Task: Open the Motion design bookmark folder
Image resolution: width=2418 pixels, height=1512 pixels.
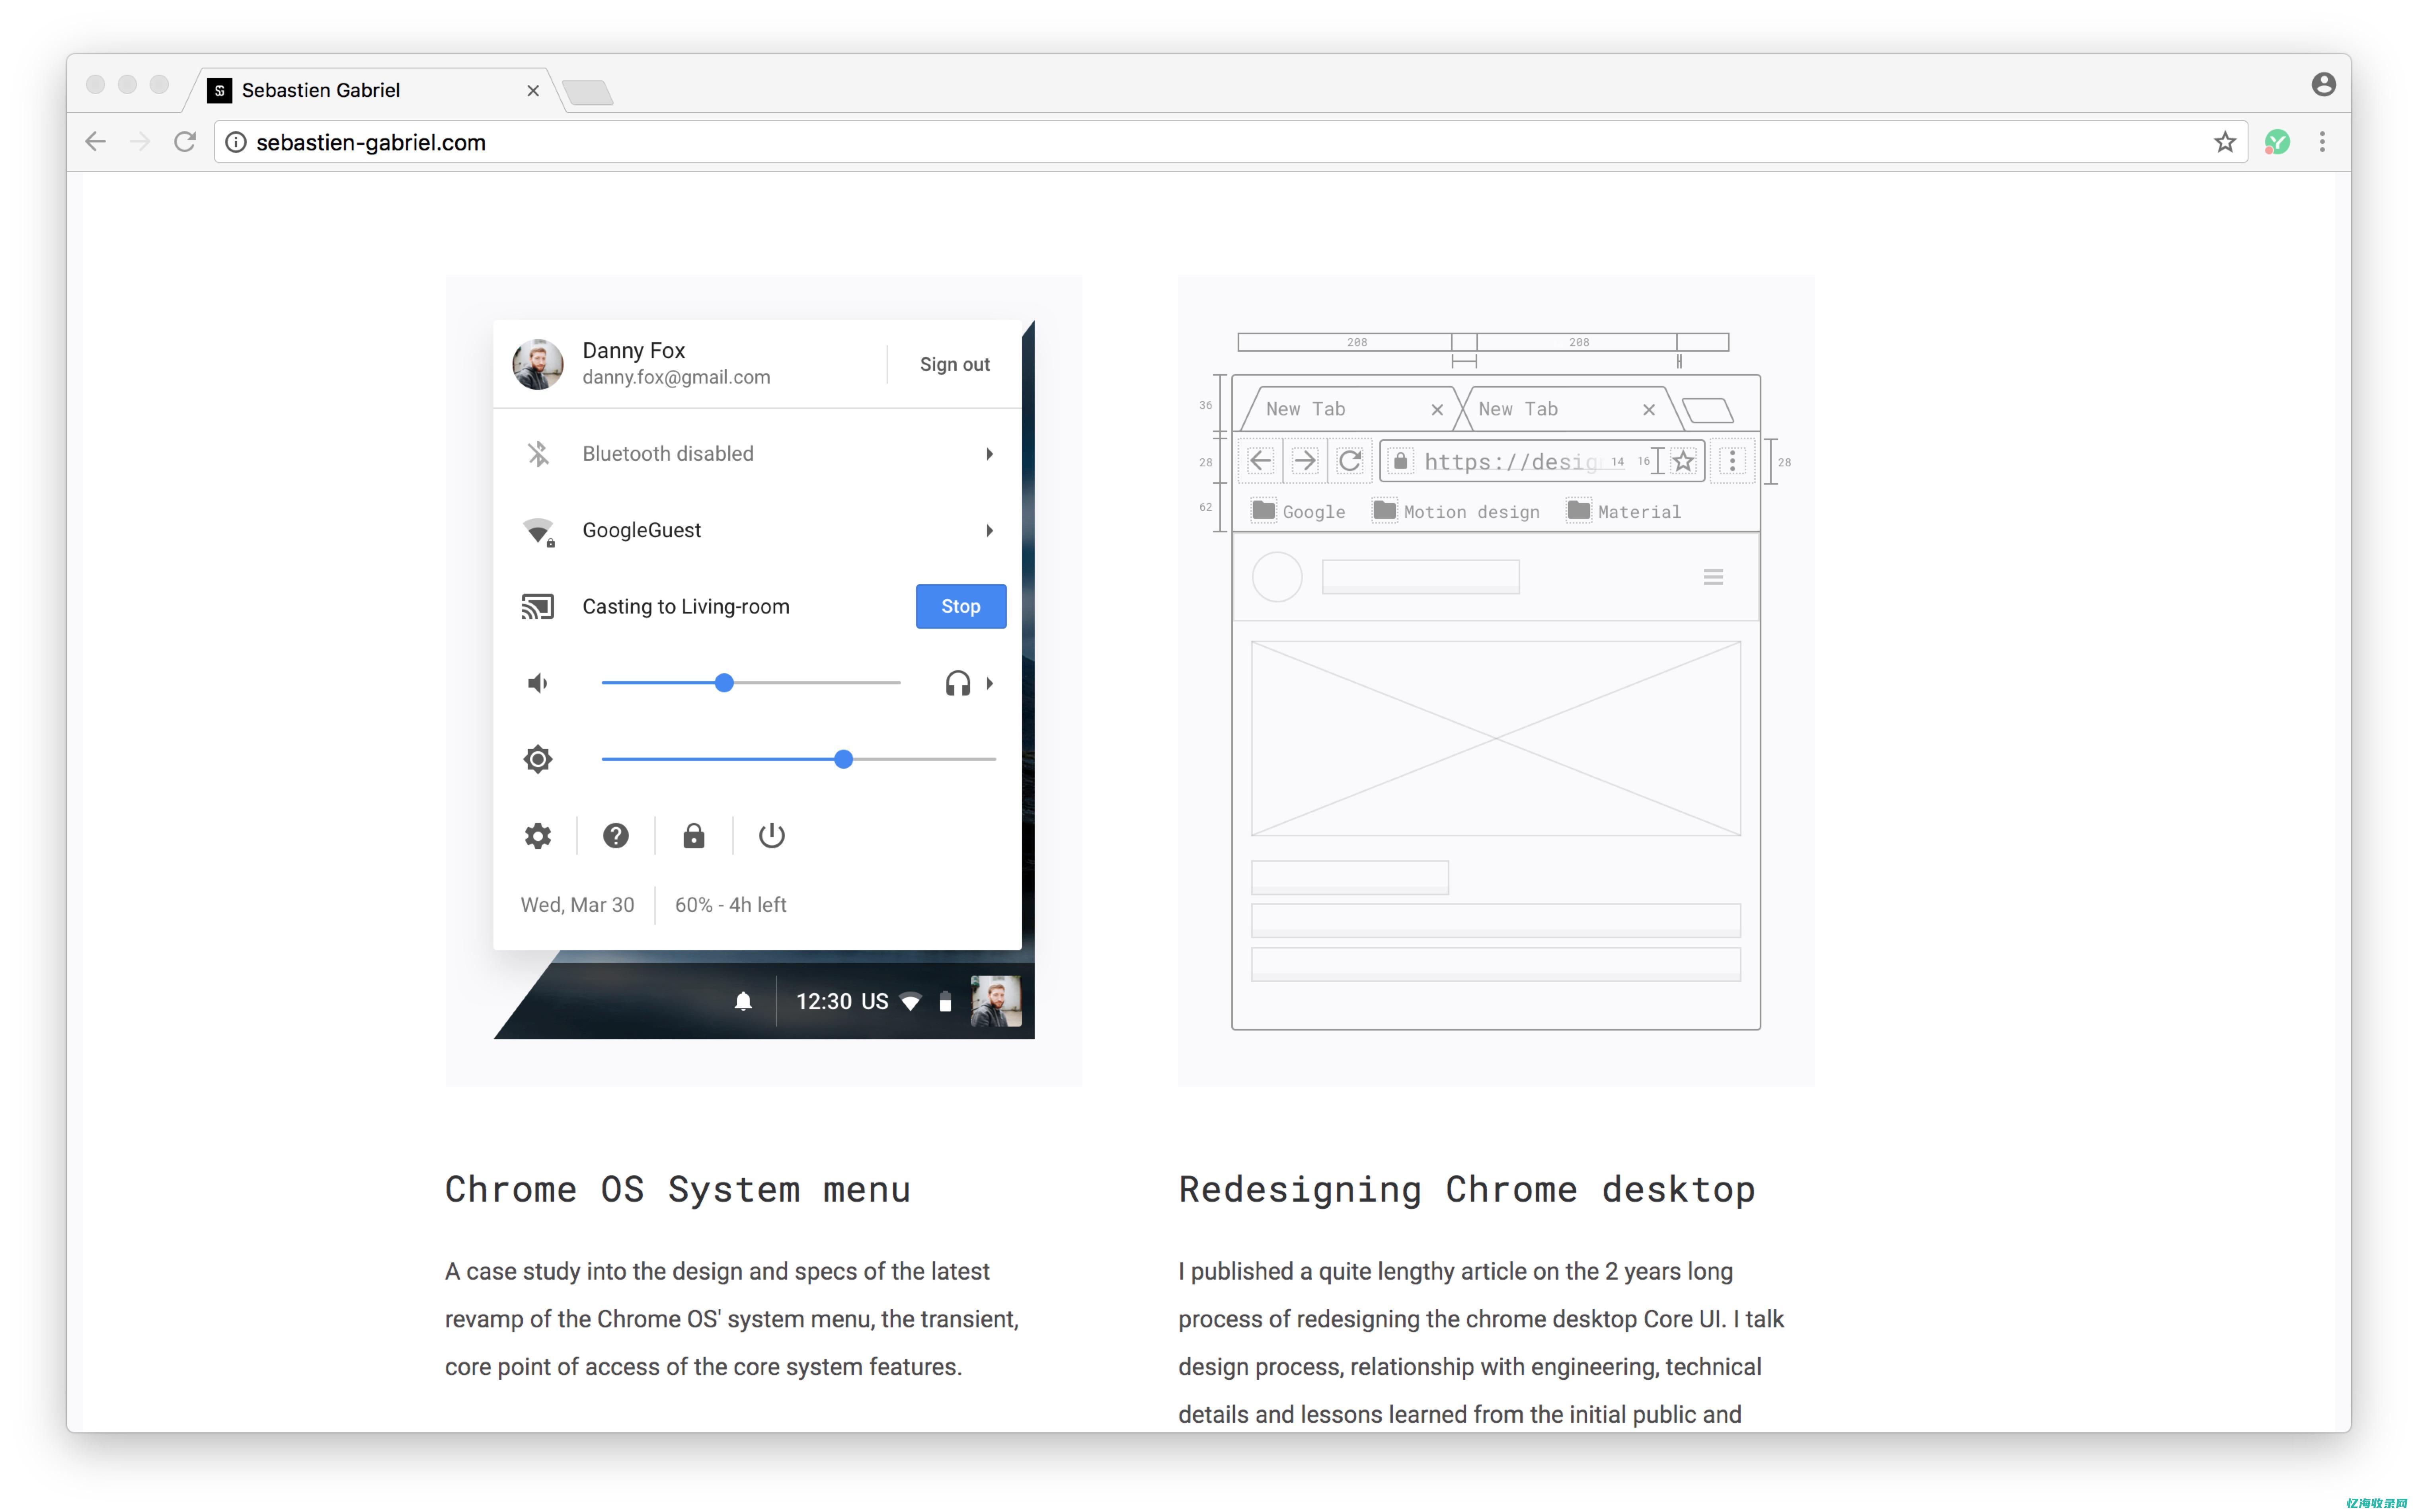Action: [x=1456, y=511]
